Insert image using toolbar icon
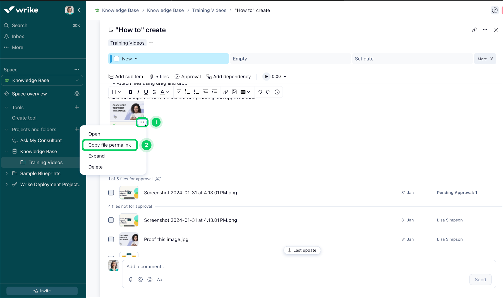Screen dimensions: 503x298 234,92
